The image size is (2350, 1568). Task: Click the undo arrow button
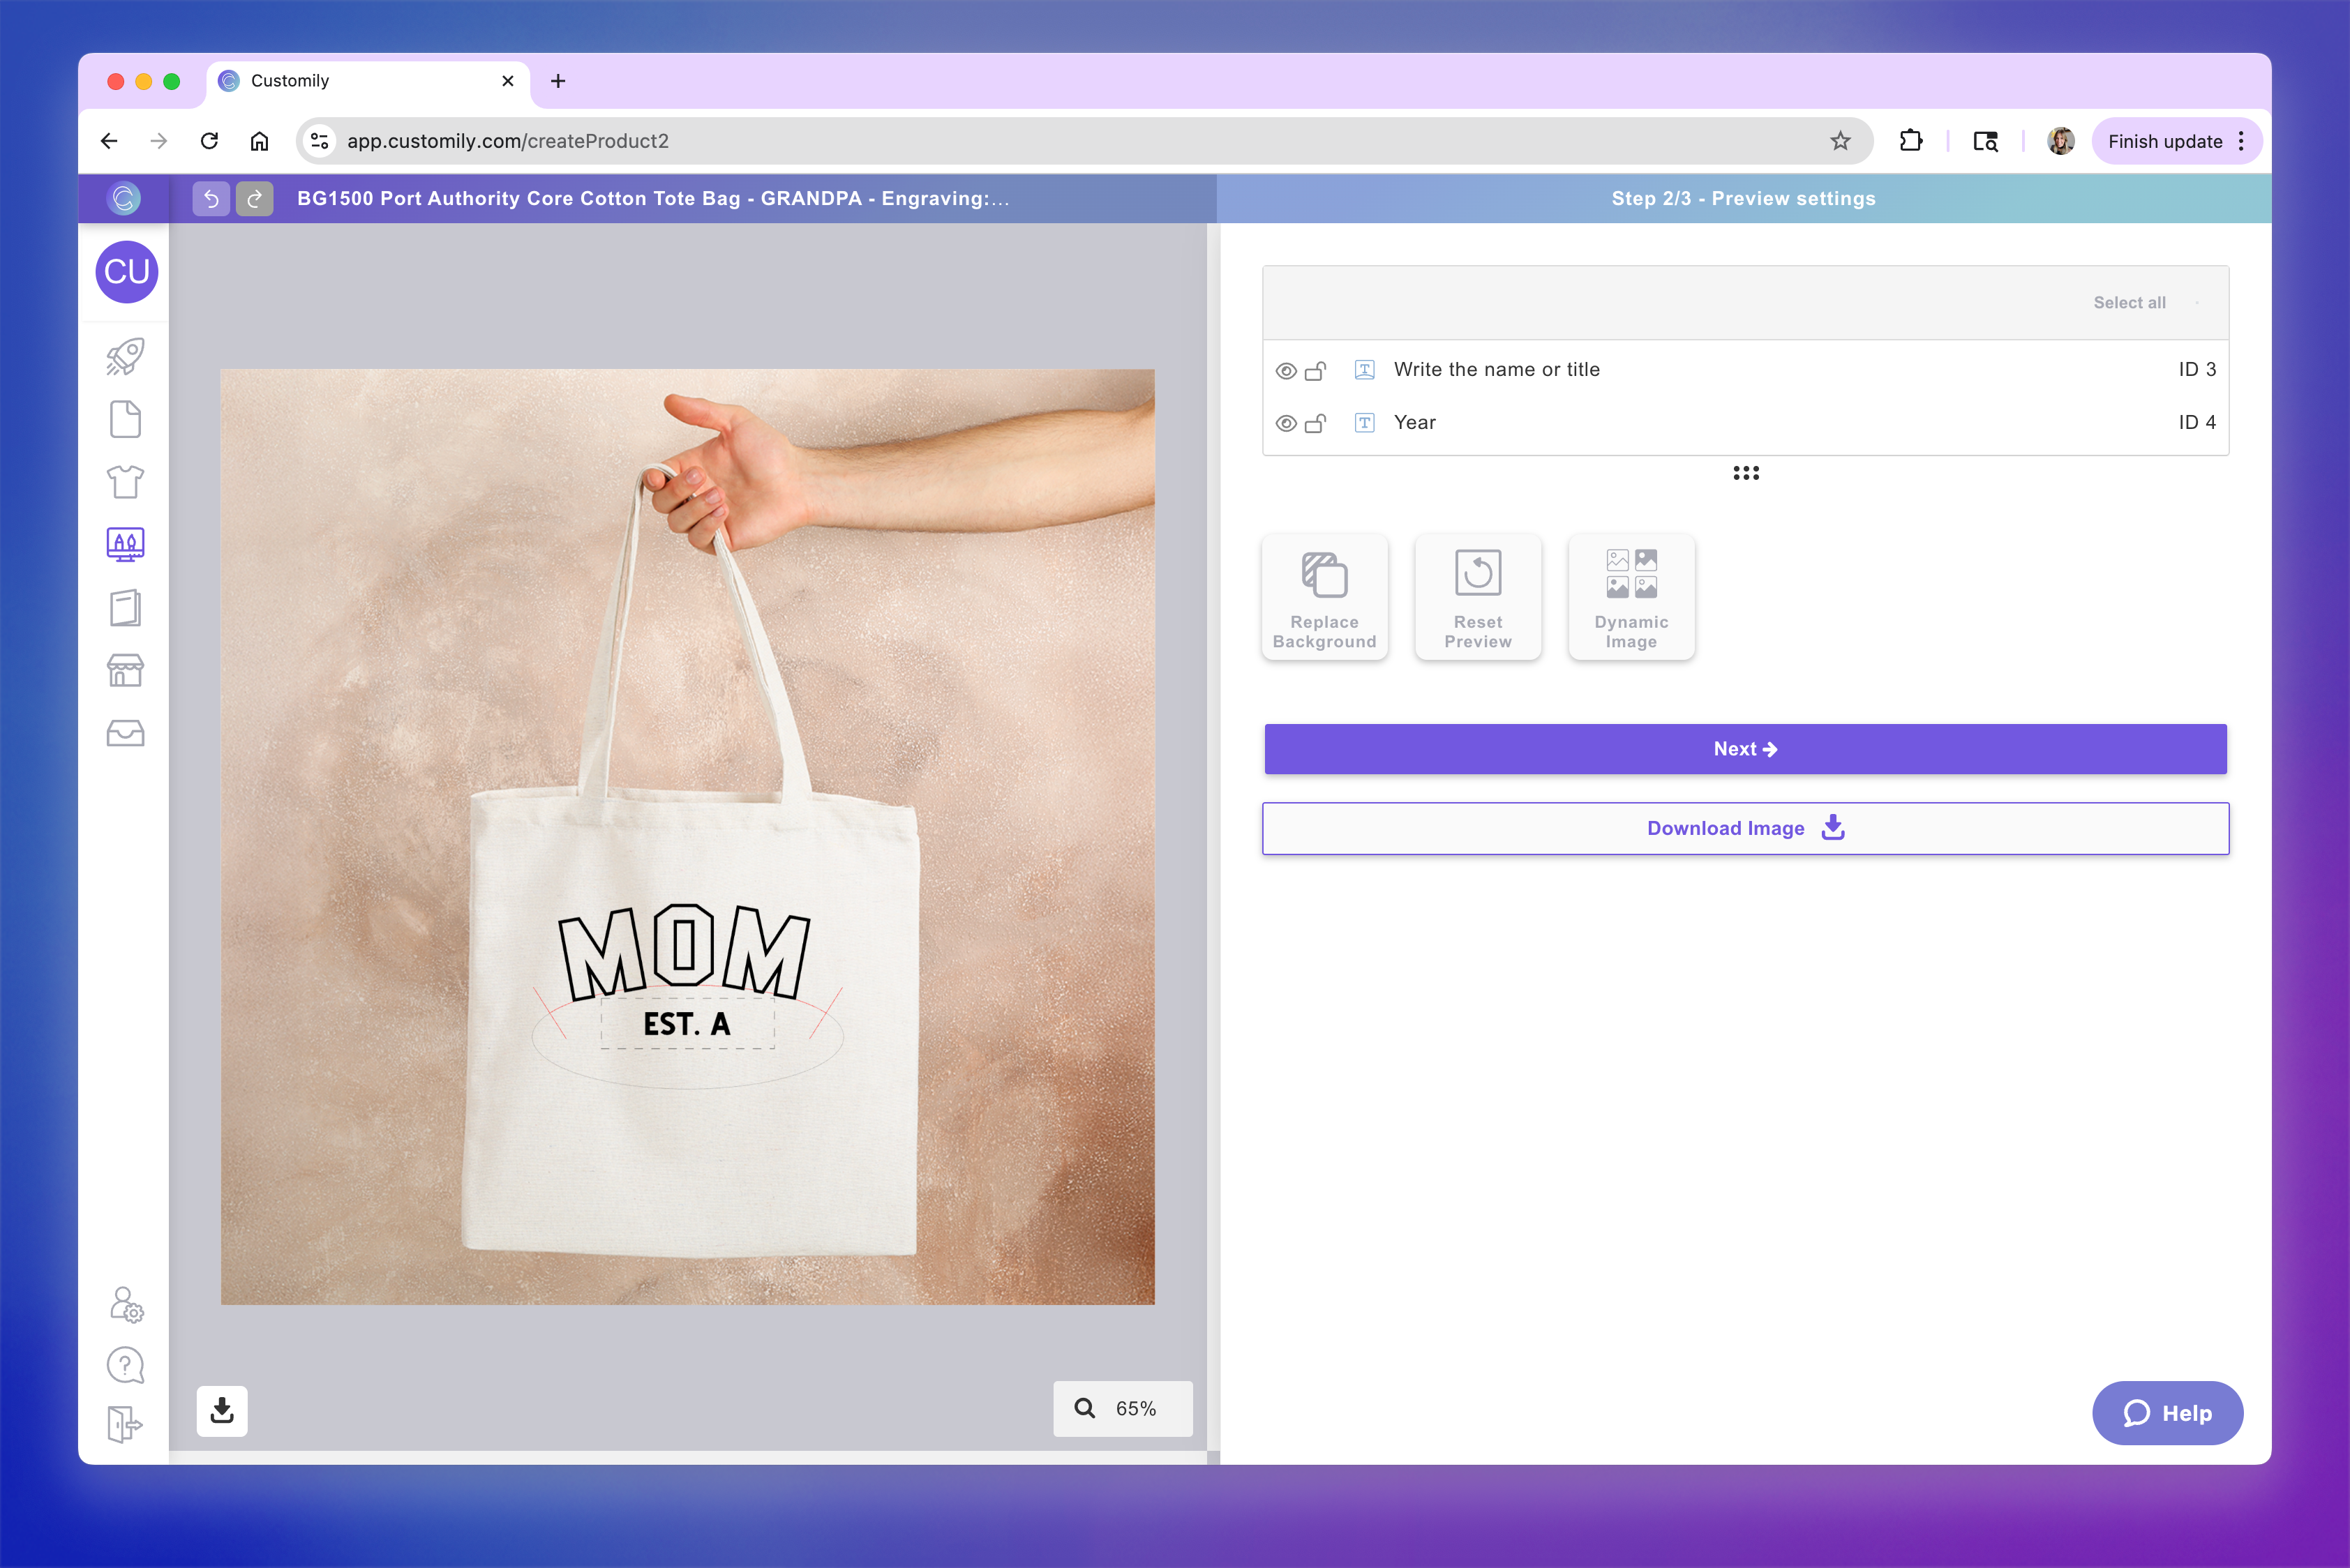pyautogui.click(x=211, y=199)
